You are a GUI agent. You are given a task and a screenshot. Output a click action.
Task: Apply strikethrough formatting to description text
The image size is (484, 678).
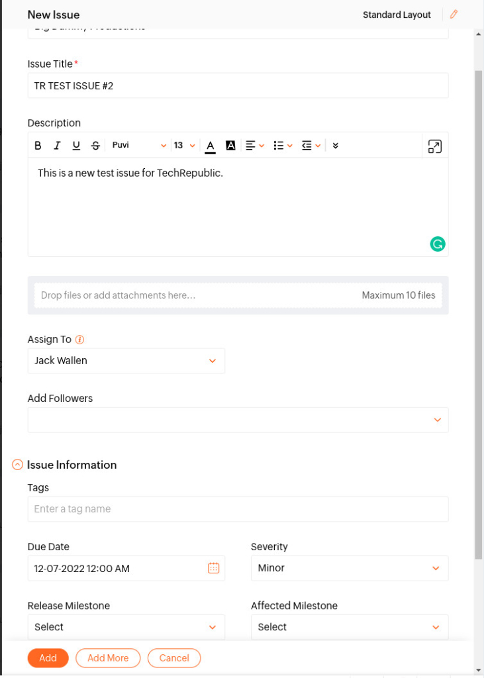[95, 145]
